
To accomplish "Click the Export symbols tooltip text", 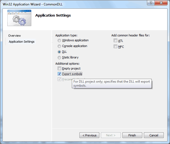I will [112, 83].
